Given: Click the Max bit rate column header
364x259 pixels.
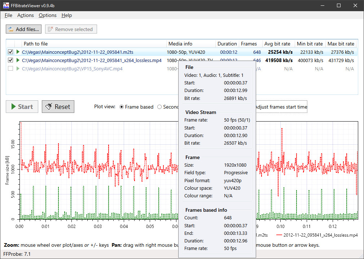Looking at the screenshot, I should tap(341, 44).
